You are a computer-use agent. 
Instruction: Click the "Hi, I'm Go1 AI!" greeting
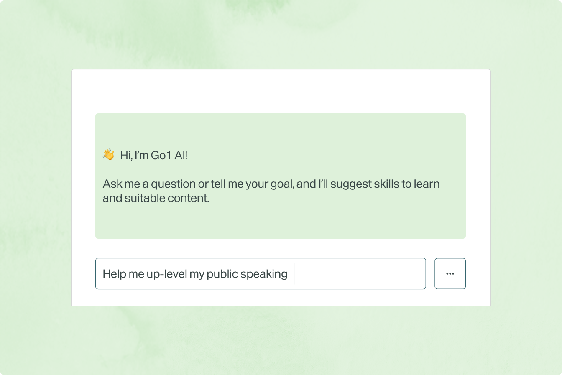153,156
